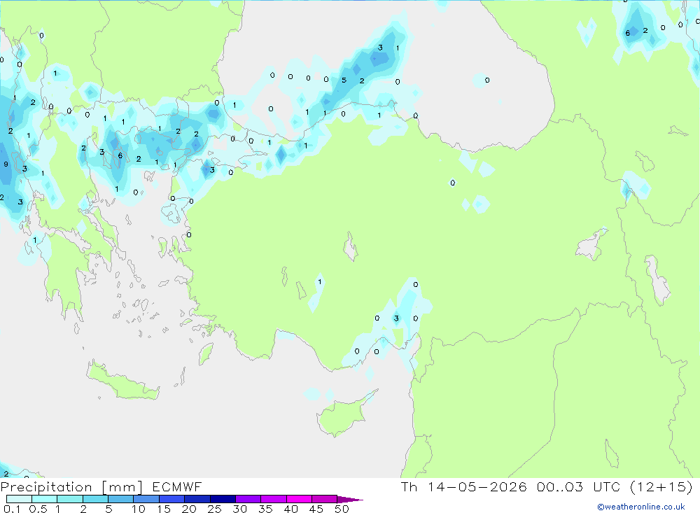The height and width of the screenshot is (513, 700).
Task: Click the value '6' over northern Greece
Action: click(120, 156)
